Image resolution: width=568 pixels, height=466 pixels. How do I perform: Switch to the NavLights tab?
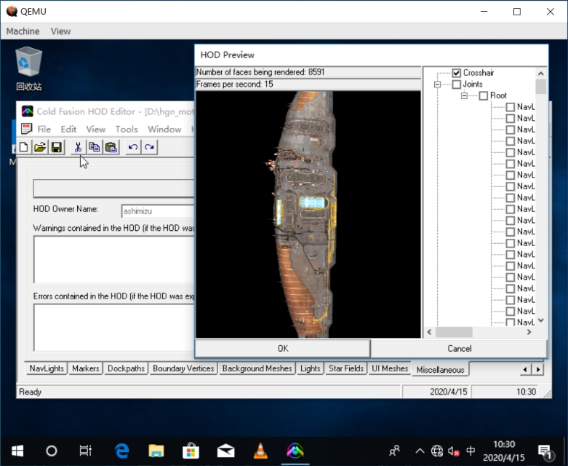(x=47, y=368)
